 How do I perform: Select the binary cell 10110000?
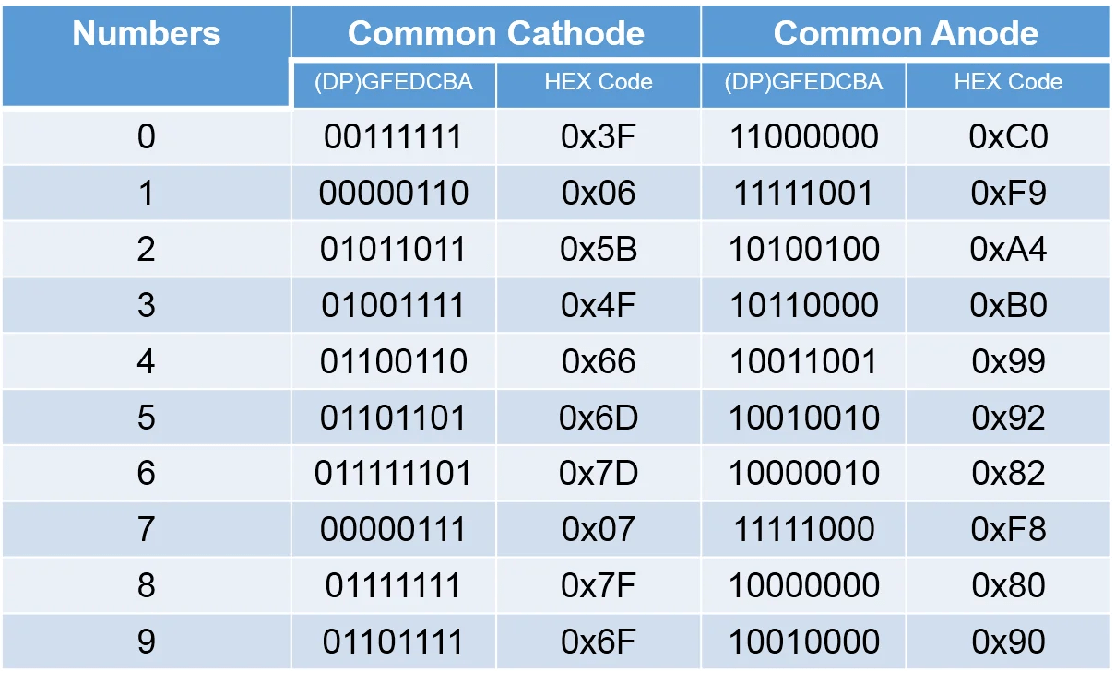[x=803, y=305]
